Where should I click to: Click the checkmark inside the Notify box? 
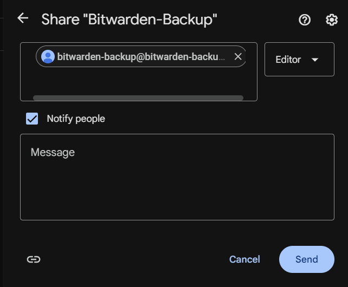pyautogui.click(x=32, y=119)
